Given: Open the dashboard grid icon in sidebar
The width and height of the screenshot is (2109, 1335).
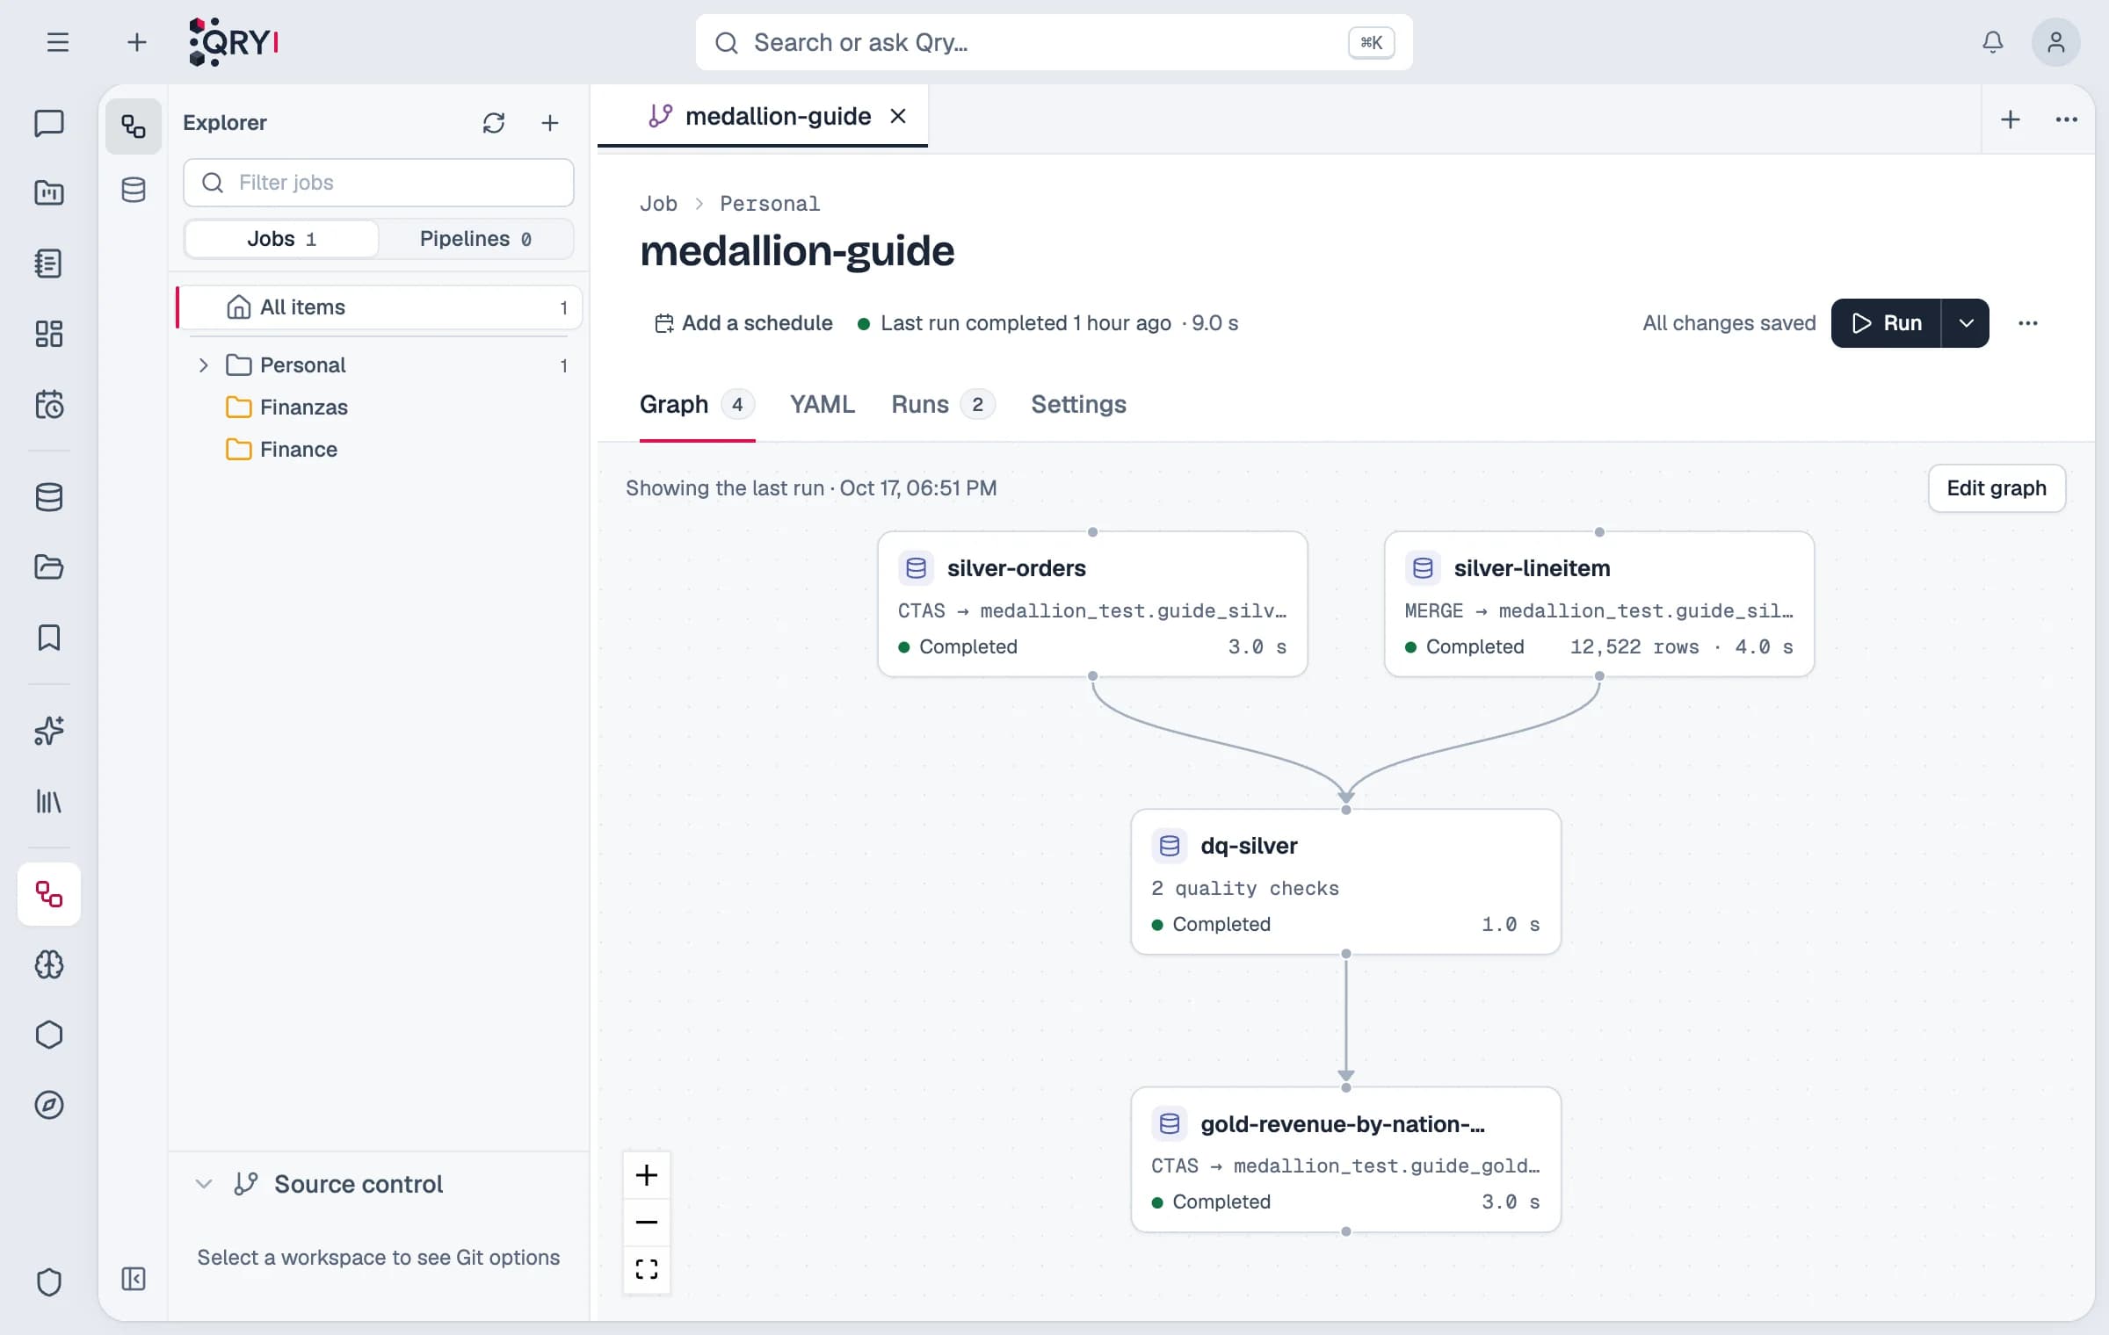Looking at the screenshot, I should point(49,334).
